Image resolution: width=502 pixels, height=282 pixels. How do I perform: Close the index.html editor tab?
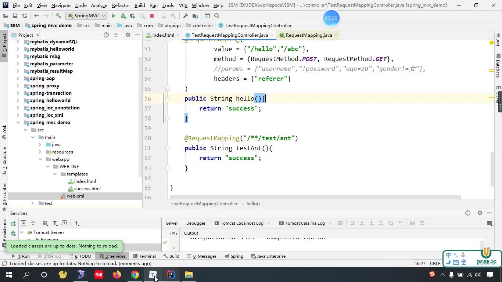point(178,35)
